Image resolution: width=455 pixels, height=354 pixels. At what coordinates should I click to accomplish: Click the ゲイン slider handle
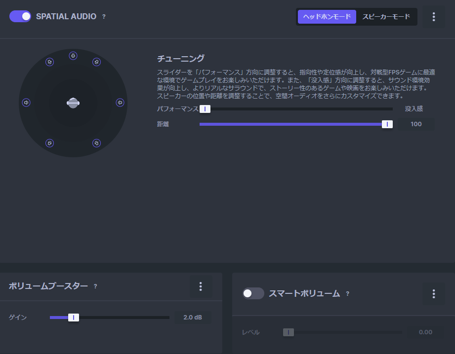tap(74, 318)
